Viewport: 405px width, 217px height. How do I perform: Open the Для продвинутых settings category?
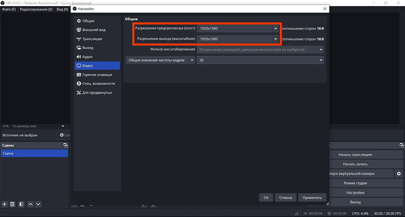97,93
